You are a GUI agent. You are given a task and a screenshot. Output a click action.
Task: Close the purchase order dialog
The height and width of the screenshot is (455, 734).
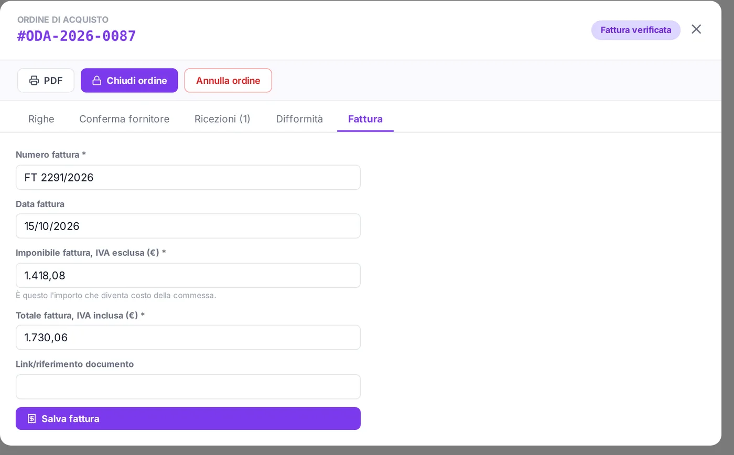[x=696, y=29]
